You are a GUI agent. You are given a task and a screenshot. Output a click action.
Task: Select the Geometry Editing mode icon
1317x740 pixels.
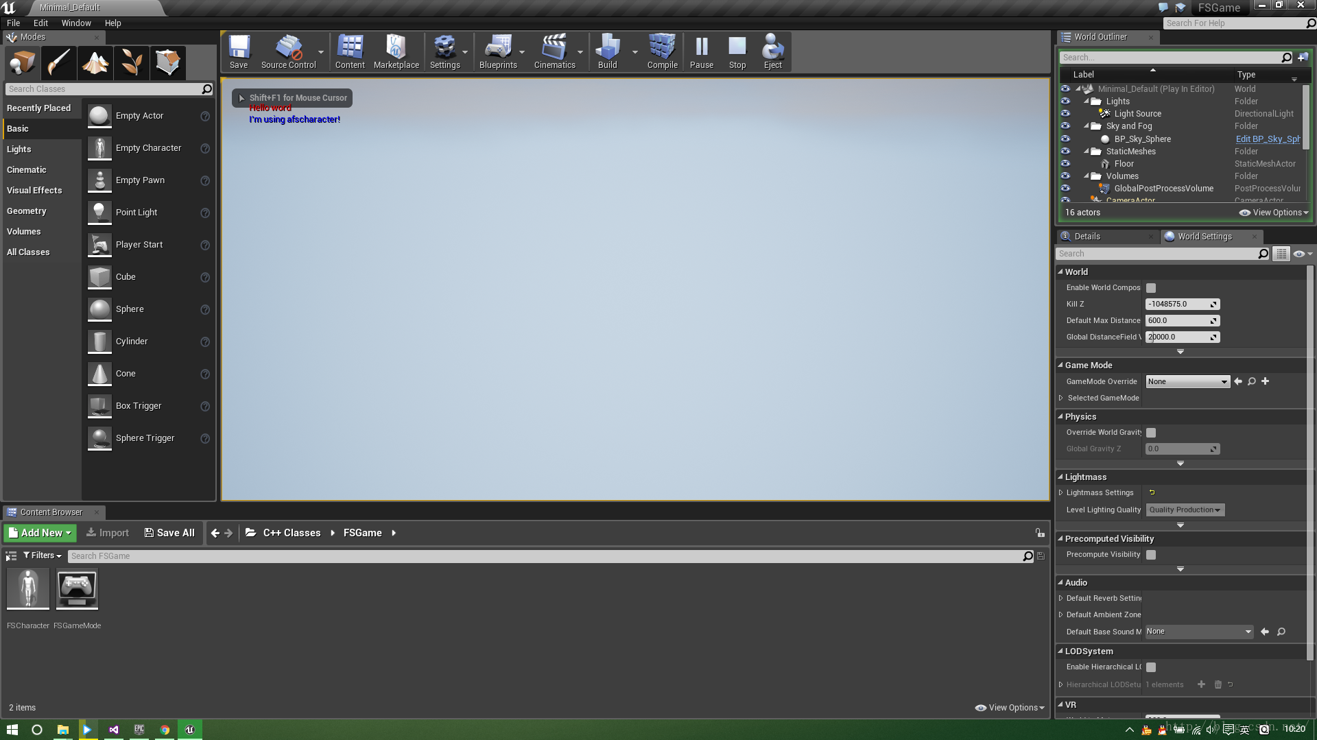(167, 63)
